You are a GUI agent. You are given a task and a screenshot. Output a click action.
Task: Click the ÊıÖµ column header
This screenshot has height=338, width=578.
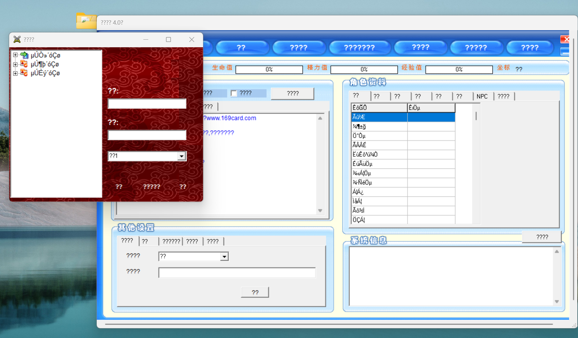click(x=431, y=108)
